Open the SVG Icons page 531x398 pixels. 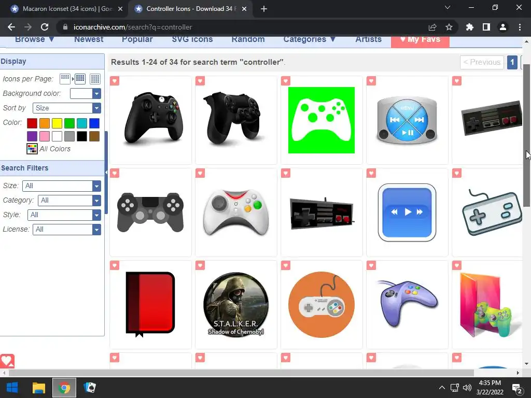[192, 39]
